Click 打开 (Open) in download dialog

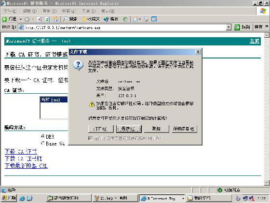101,129
